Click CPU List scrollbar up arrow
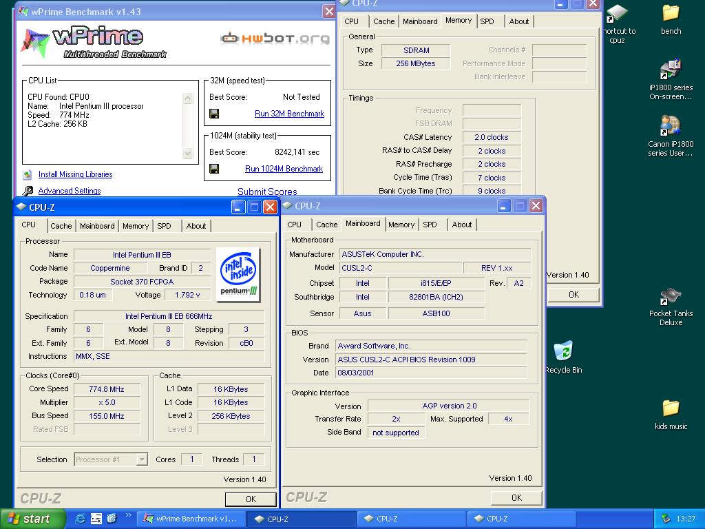The height and width of the screenshot is (529, 705). 187,98
